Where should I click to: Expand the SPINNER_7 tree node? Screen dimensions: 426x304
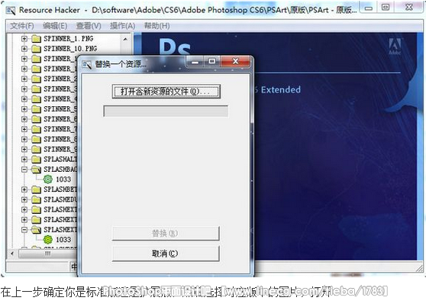coord(24,129)
